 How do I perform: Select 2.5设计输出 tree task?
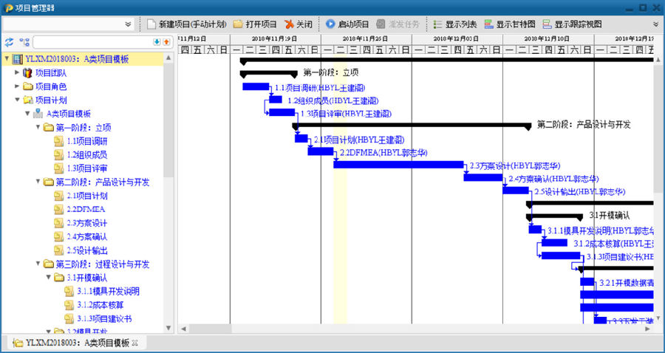click(87, 250)
